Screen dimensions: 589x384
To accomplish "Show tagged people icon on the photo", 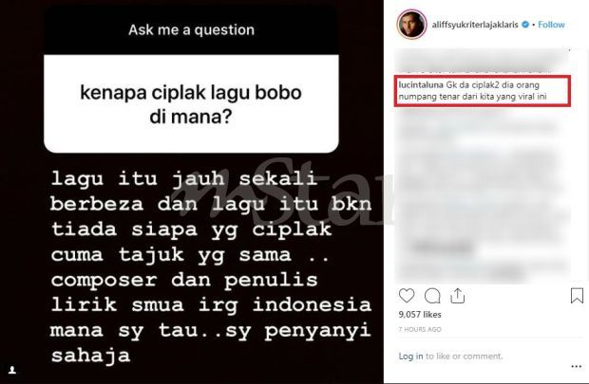I will click(x=12, y=371).
